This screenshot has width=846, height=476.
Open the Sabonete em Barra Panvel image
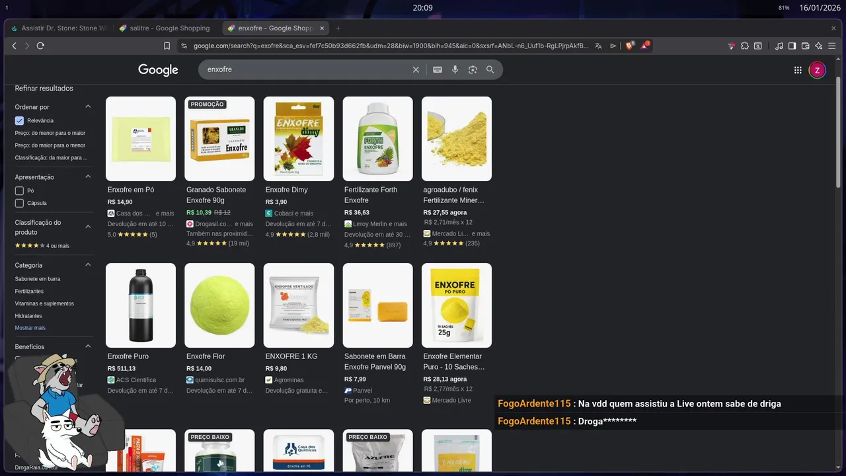pos(377,305)
